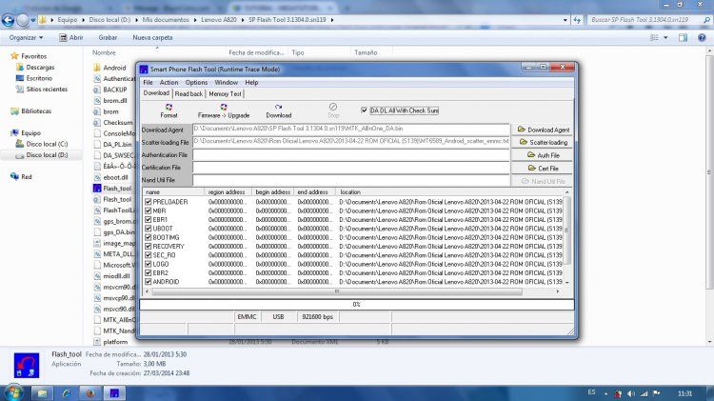Toggle the Explorer preview pane icon

683,38
